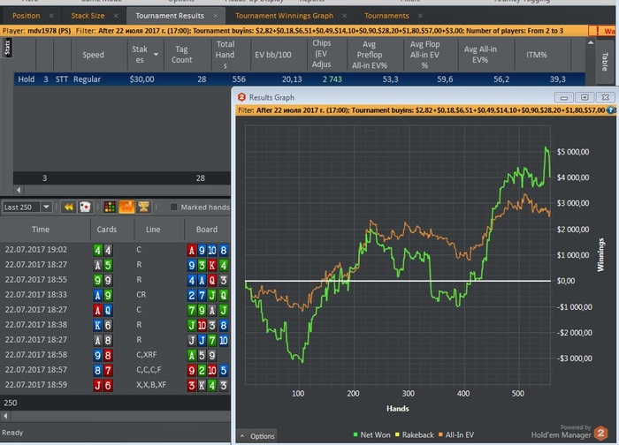Image resolution: width=619 pixels, height=445 pixels.
Task: Open the vertical Stats side tab
Action: pos(7,48)
